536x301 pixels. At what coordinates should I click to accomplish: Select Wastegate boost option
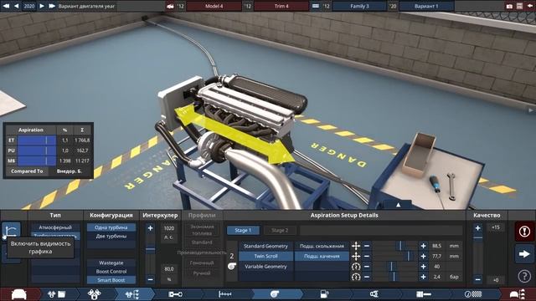[x=111, y=263]
